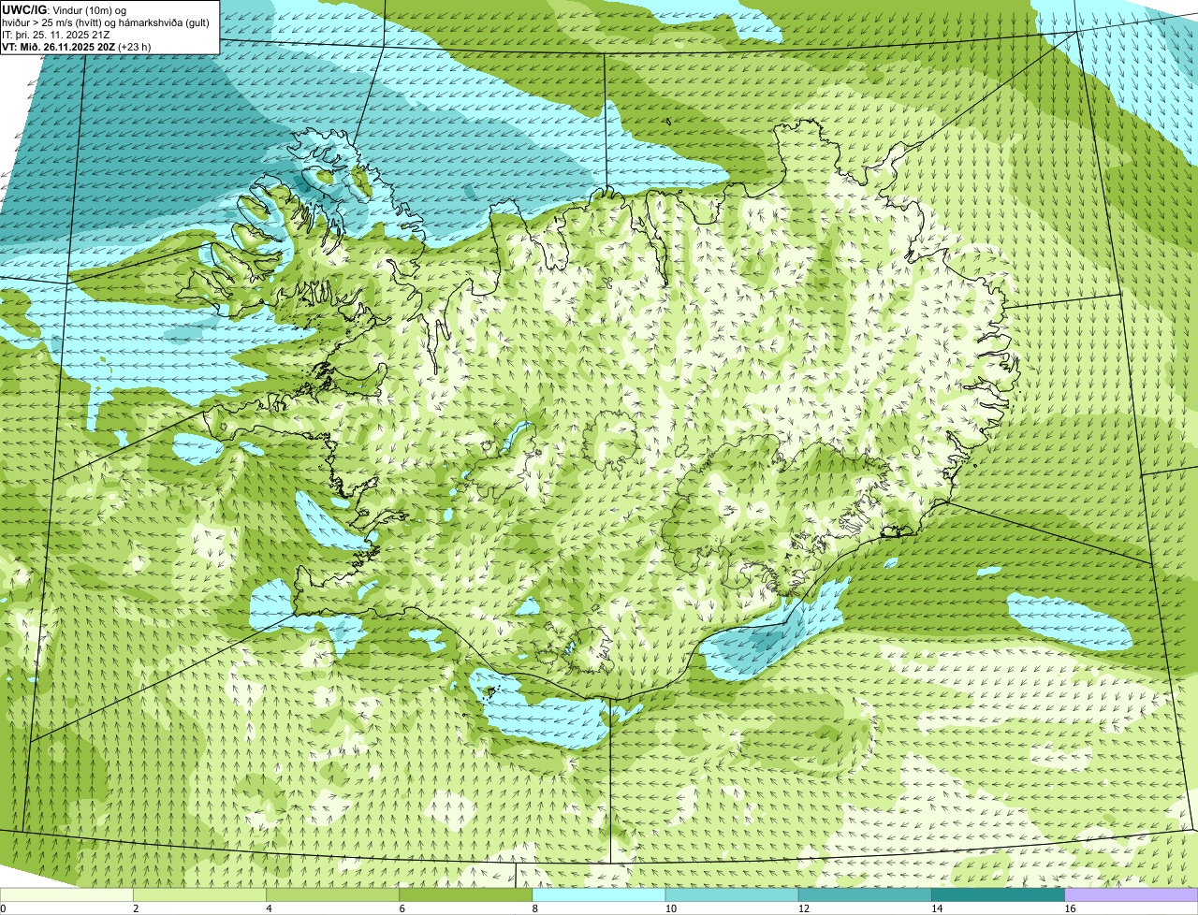Pick the 4–6 green legend swatch

333,895
